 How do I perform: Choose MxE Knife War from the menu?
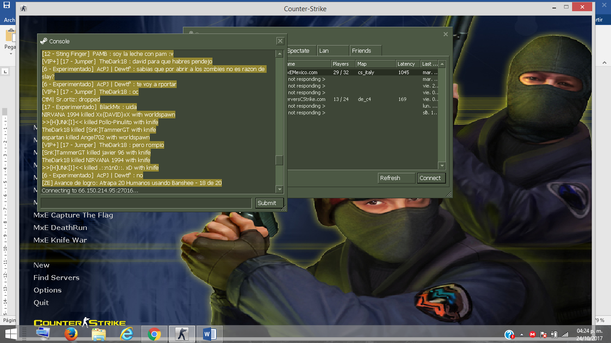(60, 240)
